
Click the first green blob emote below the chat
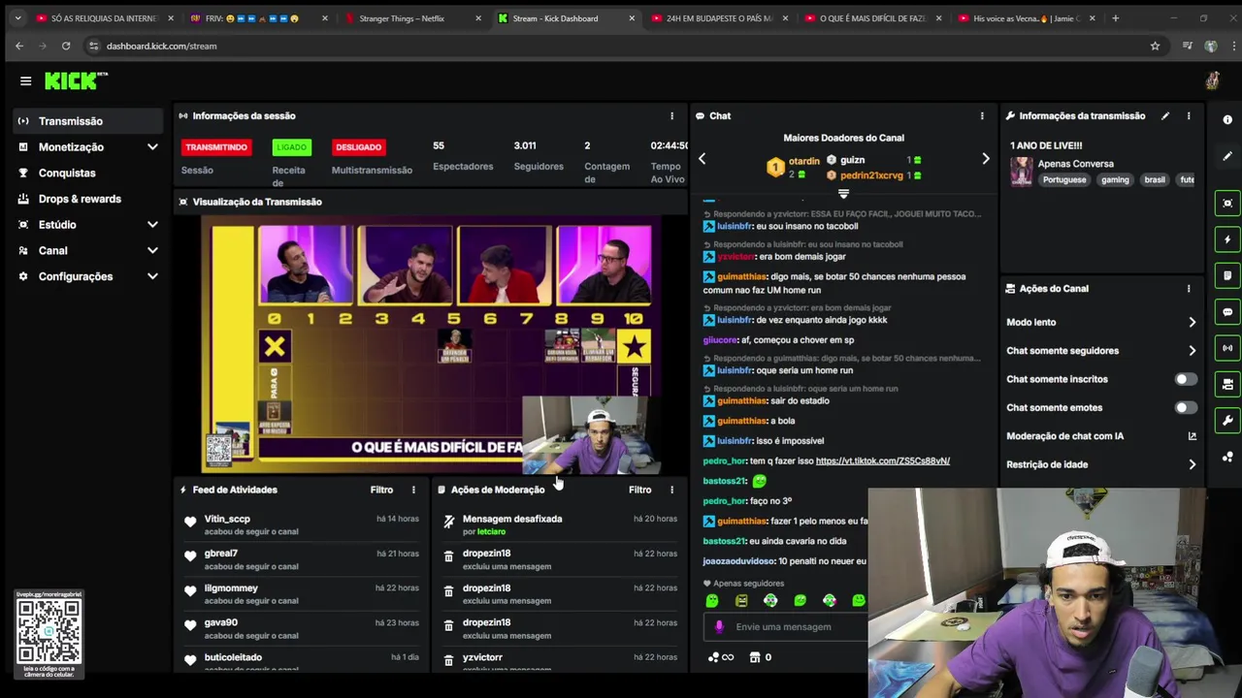point(712,601)
